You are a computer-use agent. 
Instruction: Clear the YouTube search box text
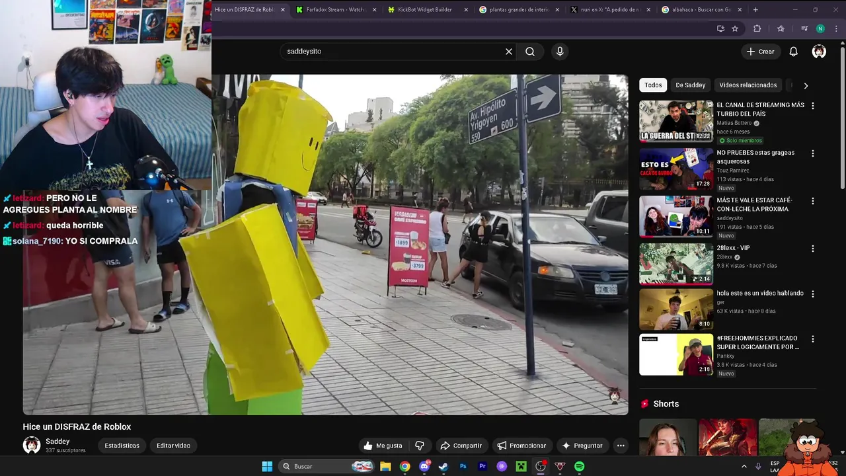pos(509,52)
